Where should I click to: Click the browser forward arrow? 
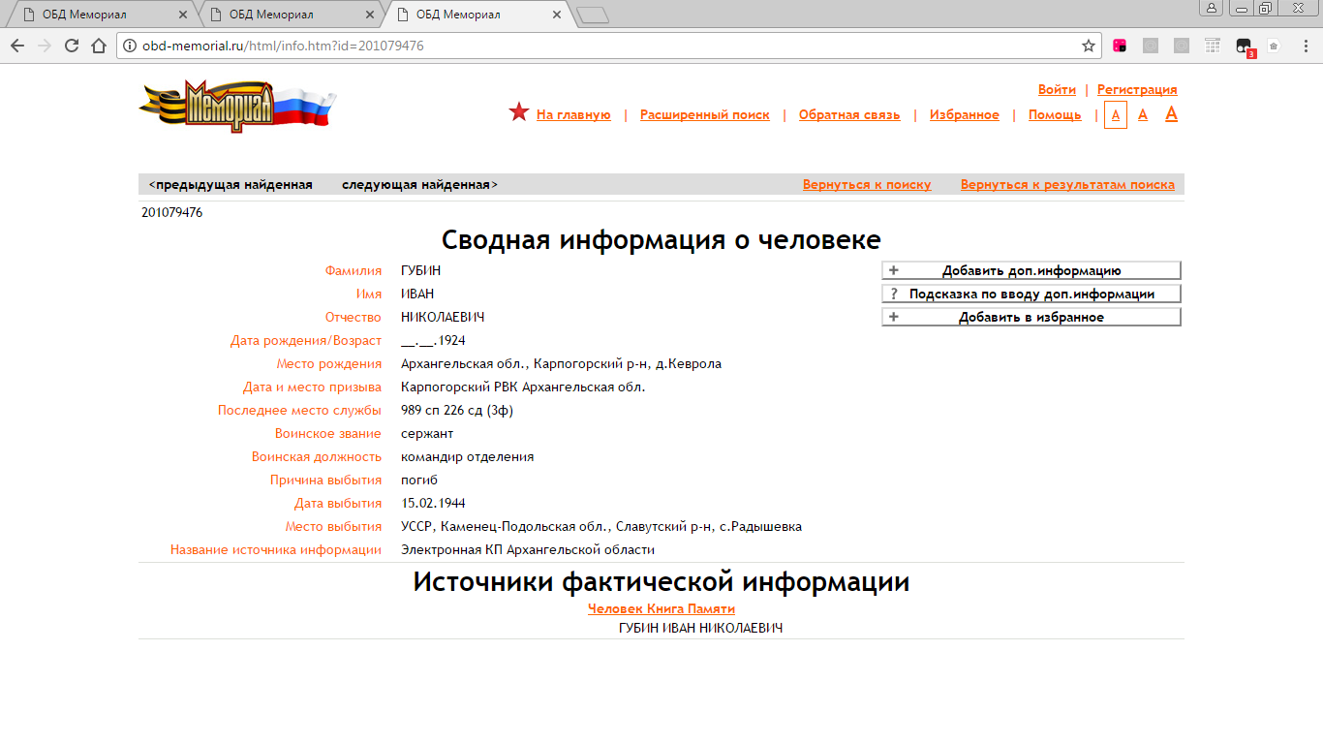point(44,46)
